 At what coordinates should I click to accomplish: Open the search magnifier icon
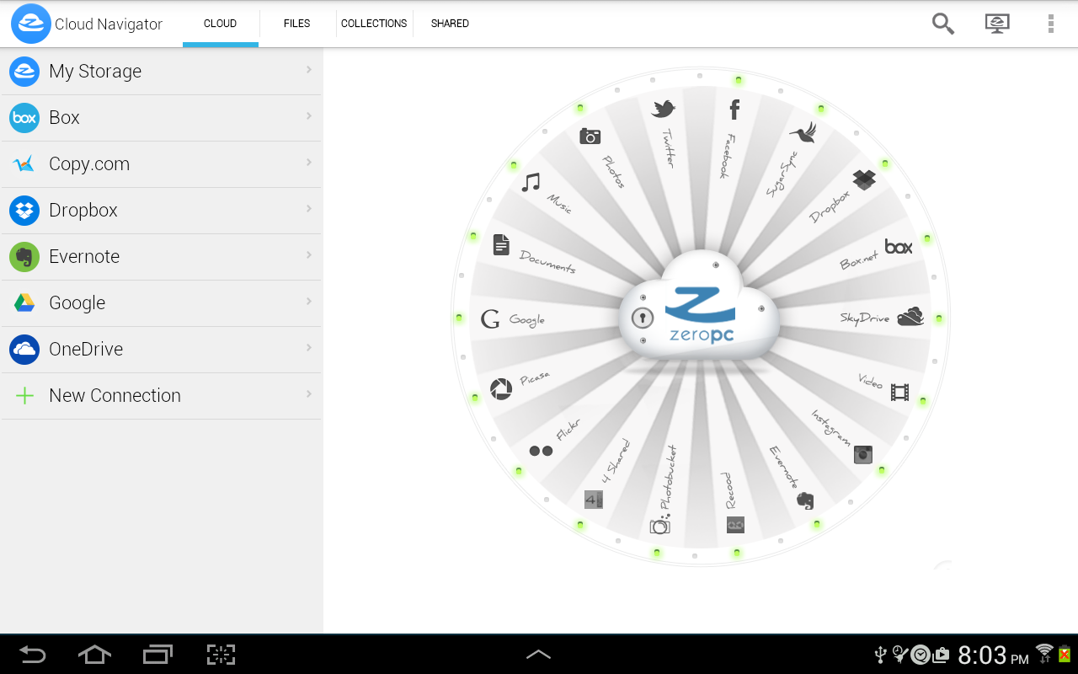tap(943, 24)
